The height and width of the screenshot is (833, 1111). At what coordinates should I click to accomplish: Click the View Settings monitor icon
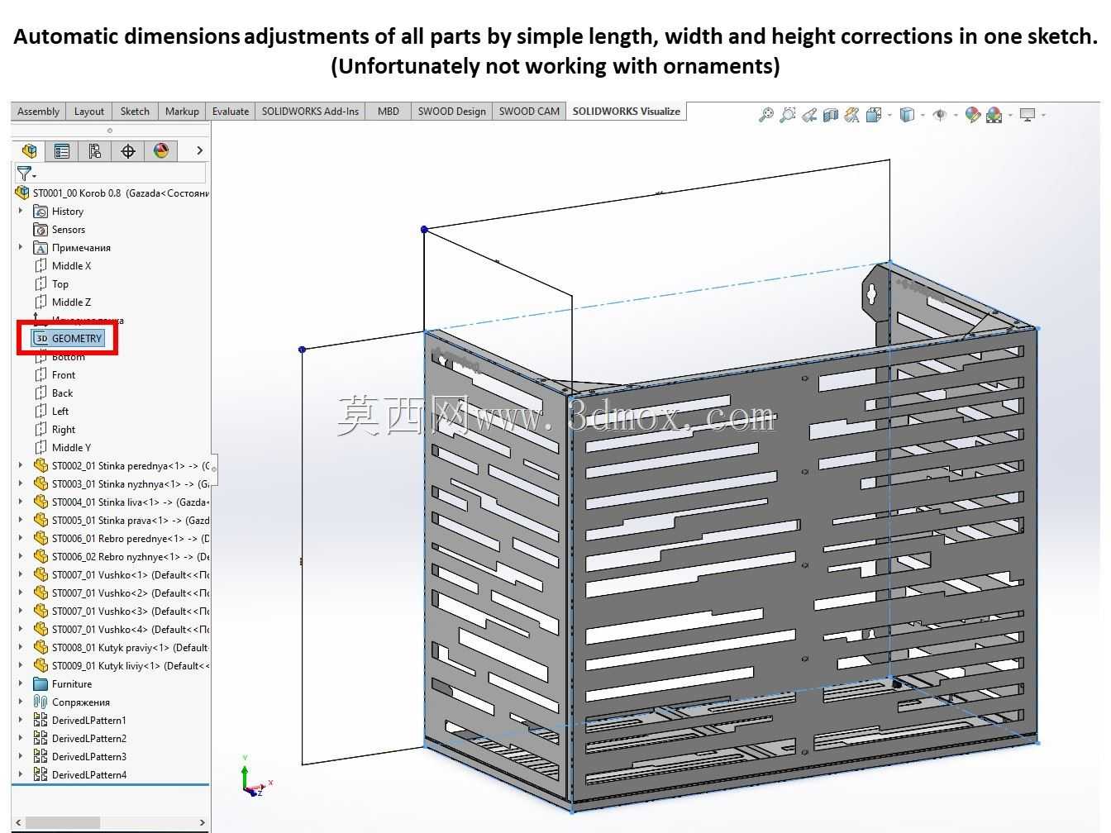coord(1028,115)
